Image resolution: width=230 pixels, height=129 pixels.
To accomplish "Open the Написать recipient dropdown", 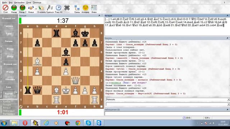I will (229, 100).
